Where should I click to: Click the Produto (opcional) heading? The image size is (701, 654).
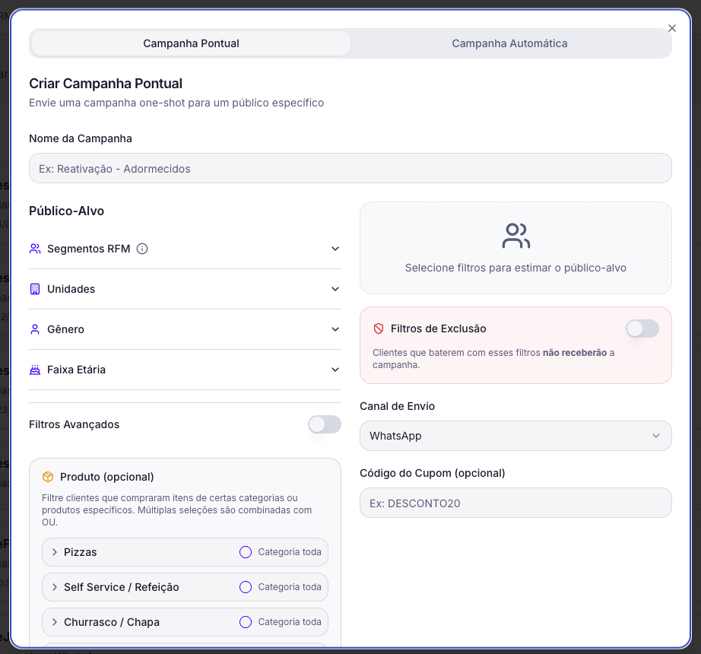click(107, 477)
